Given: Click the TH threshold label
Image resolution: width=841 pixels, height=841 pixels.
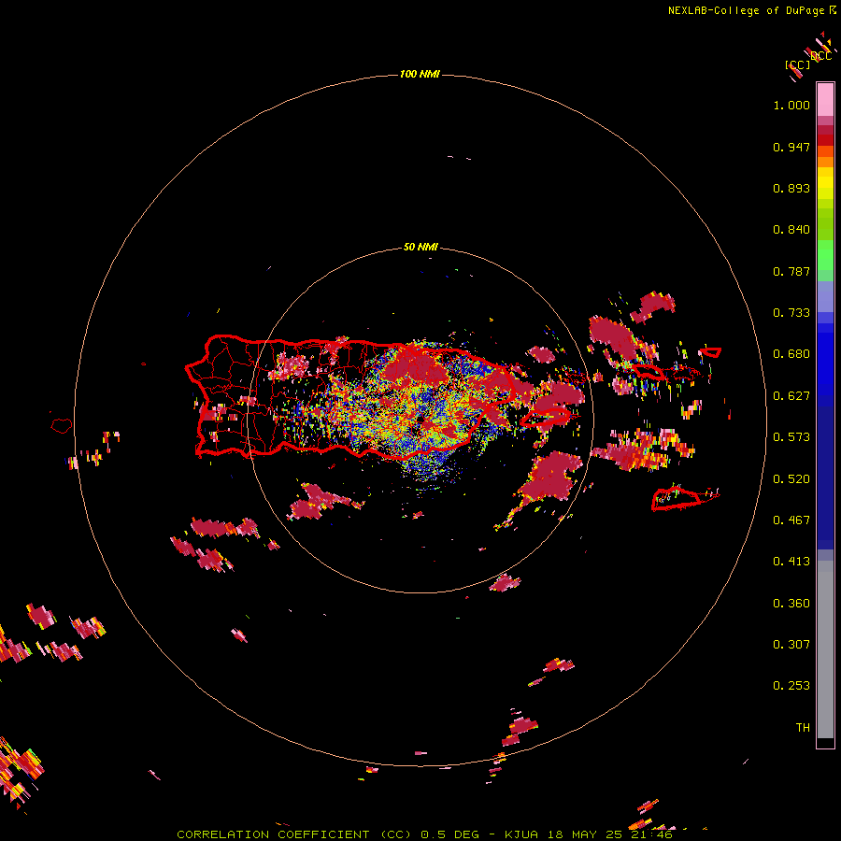Looking at the screenshot, I should coord(803,728).
